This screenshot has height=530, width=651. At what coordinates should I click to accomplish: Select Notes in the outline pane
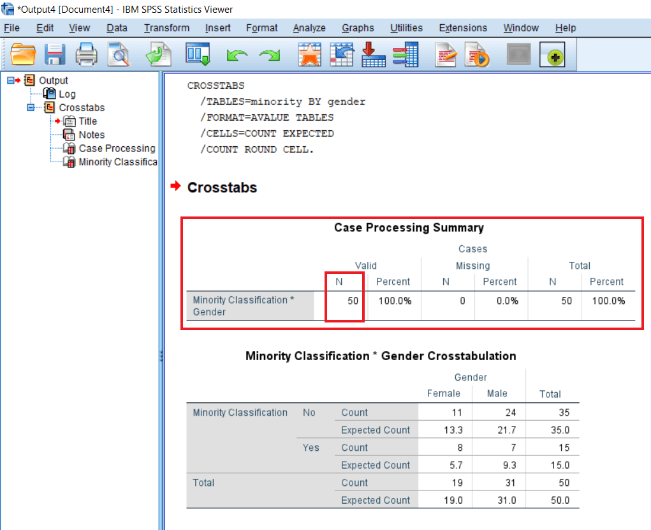[91, 135]
